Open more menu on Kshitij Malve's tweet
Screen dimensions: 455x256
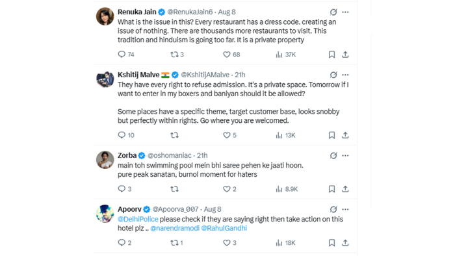point(345,75)
